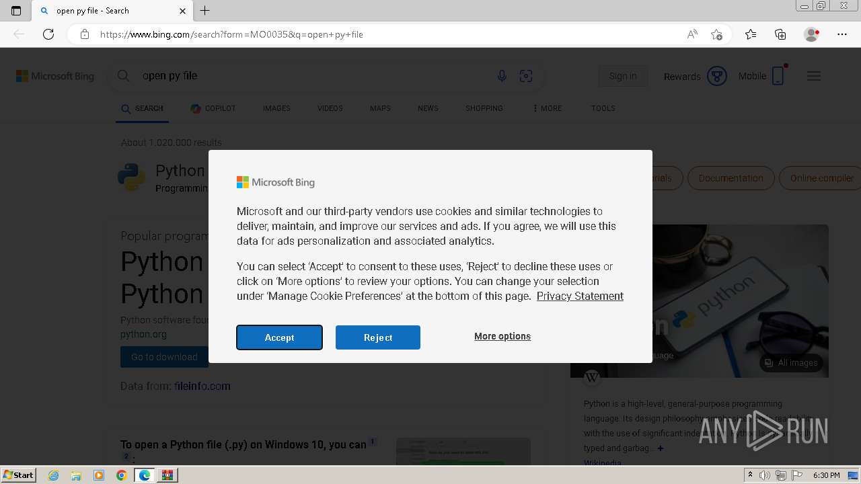The width and height of the screenshot is (861, 484).
Task: Switch to the MAPS tab
Action: pyautogui.click(x=380, y=108)
